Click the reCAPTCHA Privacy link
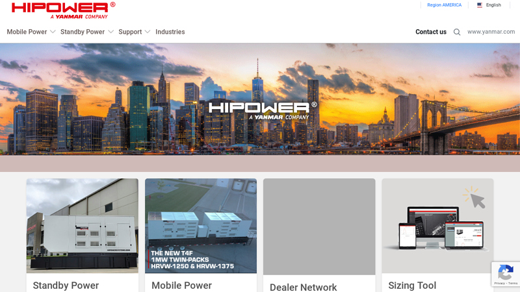Image resolution: width=520 pixels, height=292 pixels. pyautogui.click(x=499, y=284)
